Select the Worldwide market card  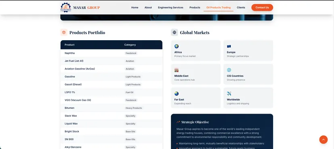[248, 98]
